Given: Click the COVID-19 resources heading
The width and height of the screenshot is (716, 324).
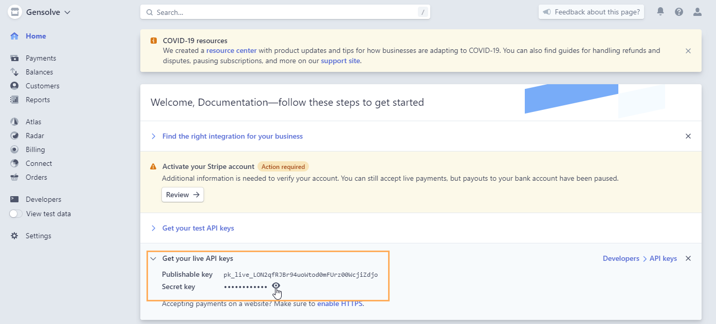Looking at the screenshot, I should (x=195, y=41).
